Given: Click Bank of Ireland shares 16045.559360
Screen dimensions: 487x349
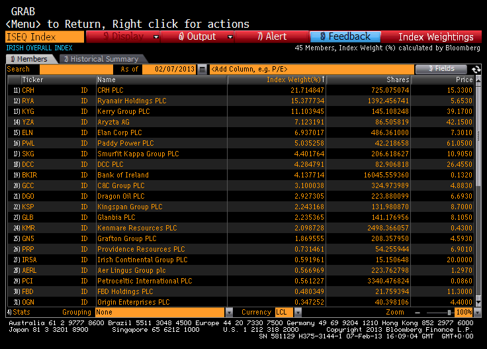Looking at the screenshot, I should (x=386, y=175).
